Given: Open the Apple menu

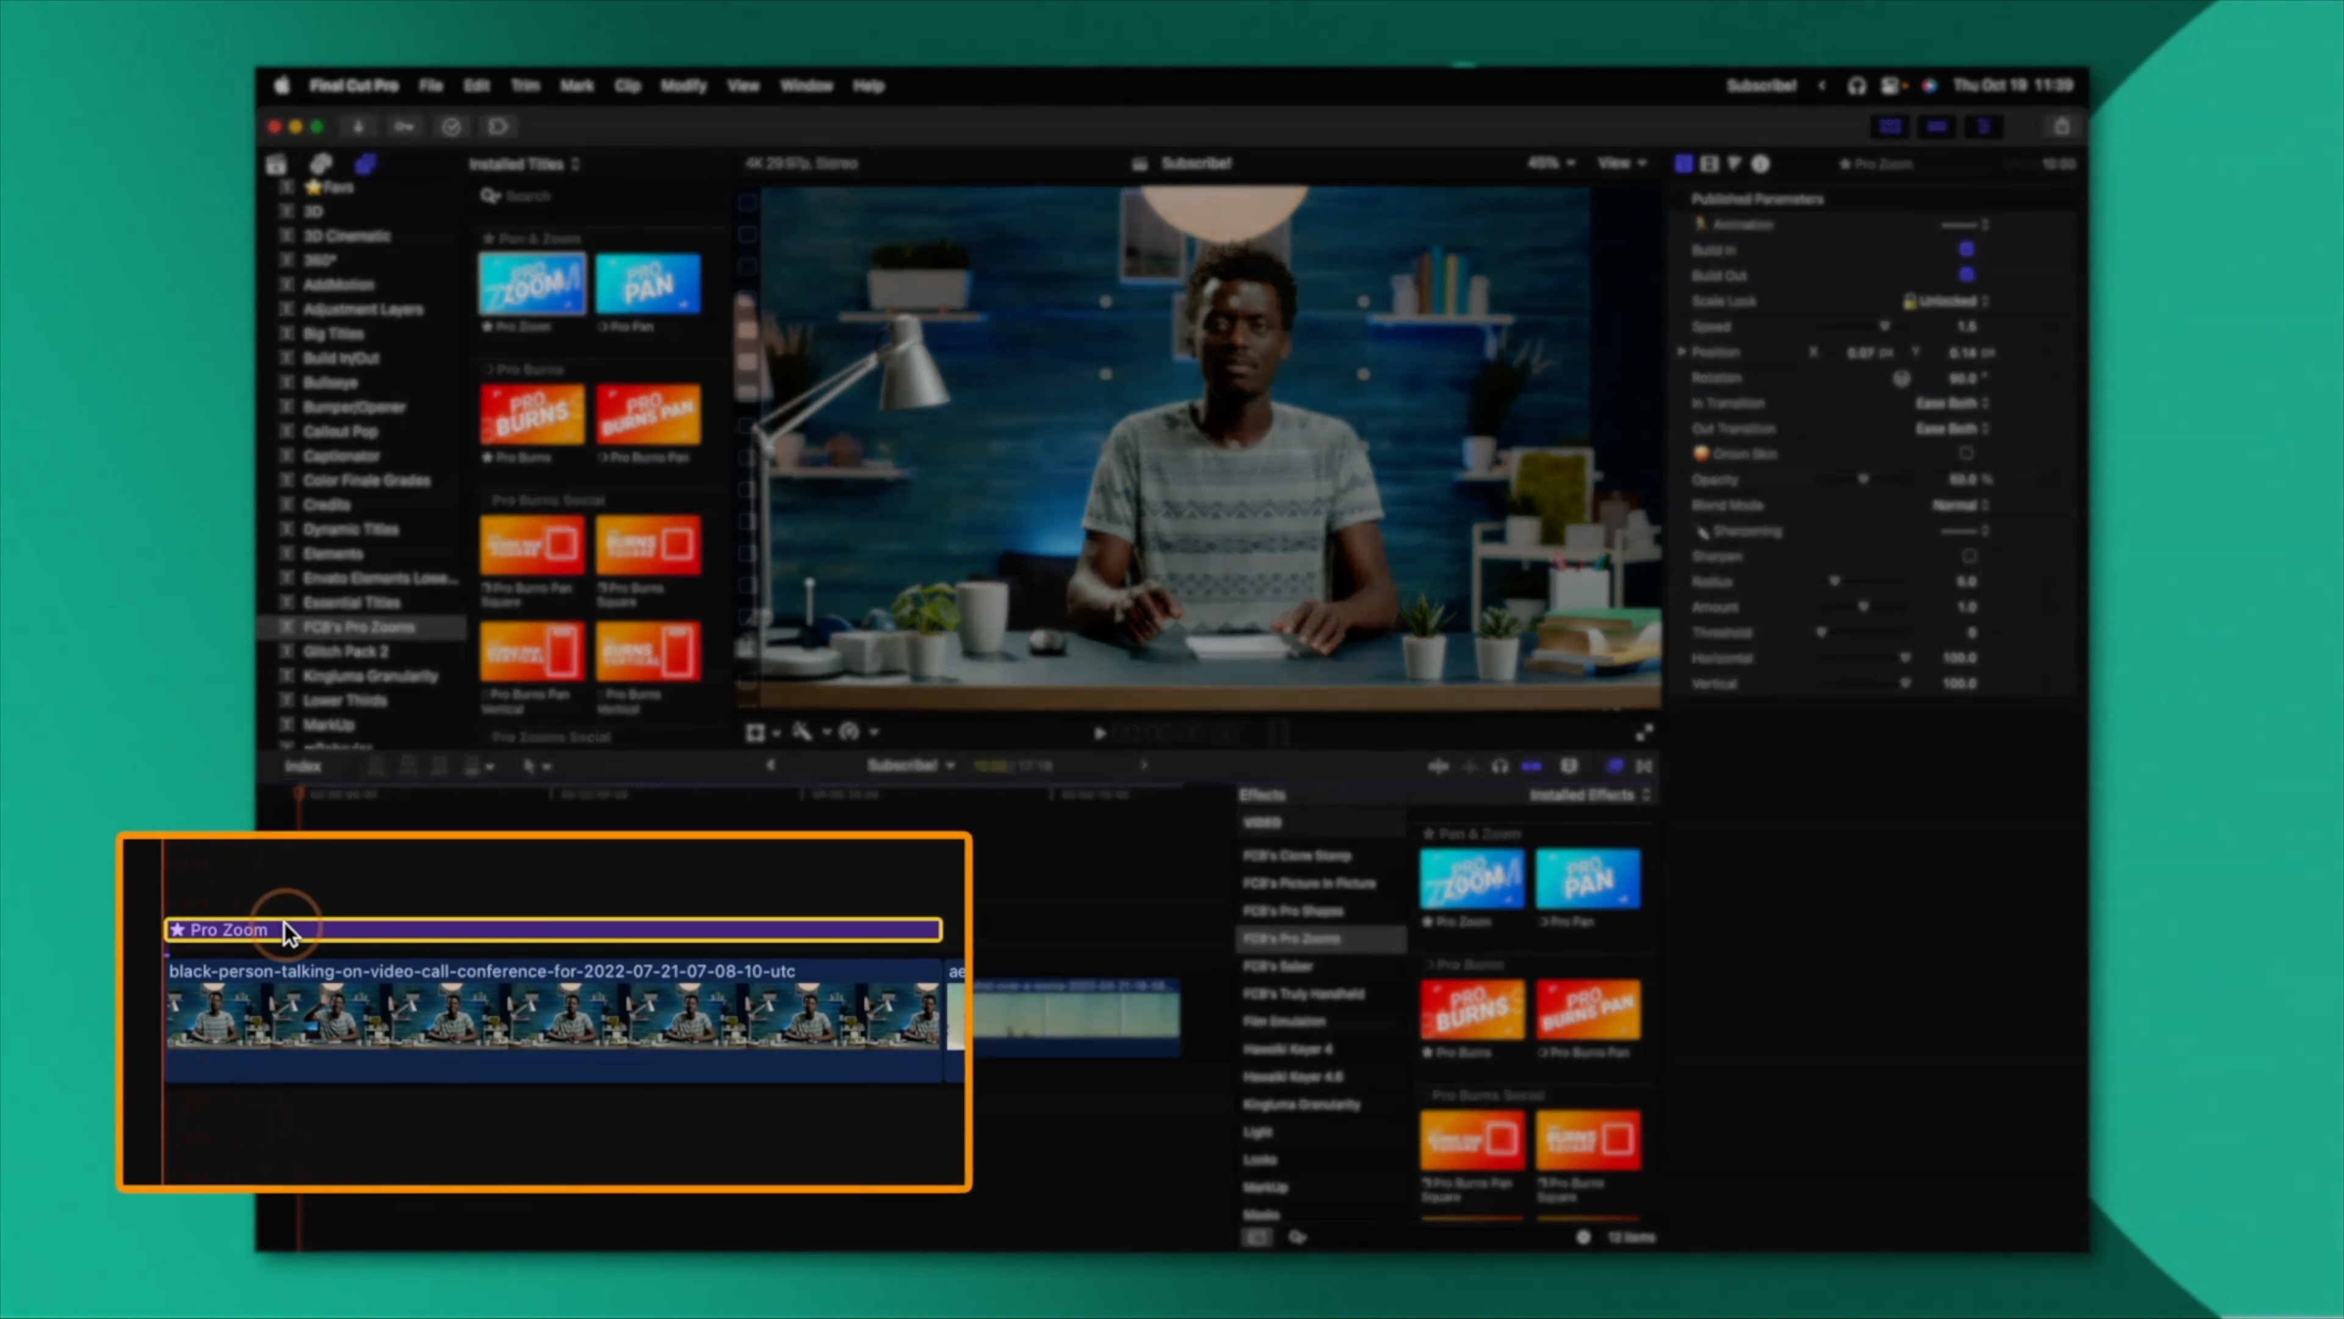Looking at the screenshot, I should 282,85.
